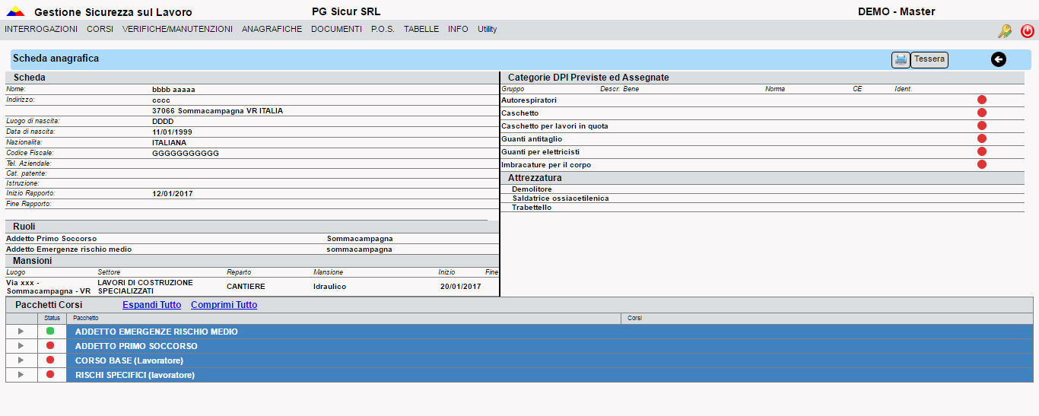Screen dimensions: 1039x416
Task: Select the ADDETTO EMERGENZE RISCHIO MEDIO package row
Action: 550,332
